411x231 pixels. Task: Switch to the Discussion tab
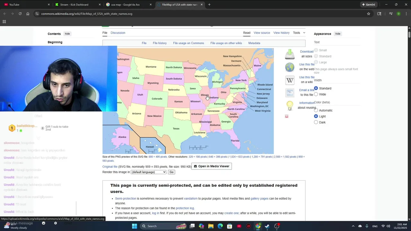118,33
